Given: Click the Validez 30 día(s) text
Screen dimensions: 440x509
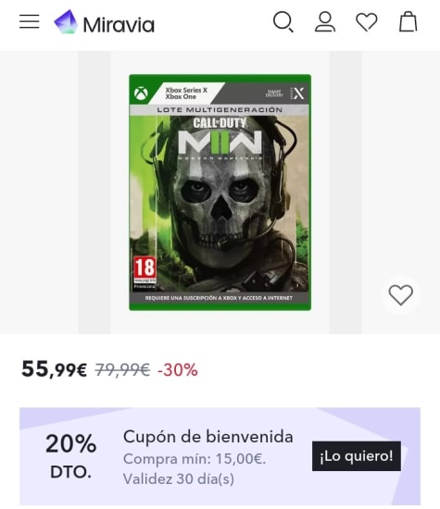Looking at the screenshot, I should [179, 478].
